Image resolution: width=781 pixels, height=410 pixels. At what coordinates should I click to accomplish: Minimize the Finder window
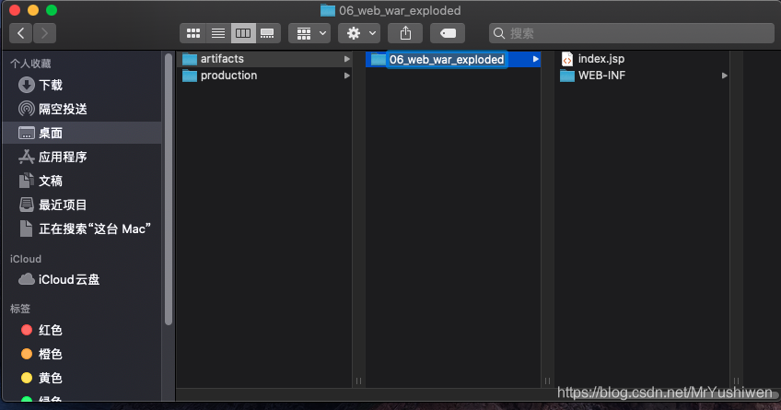[x=33, y=10]
